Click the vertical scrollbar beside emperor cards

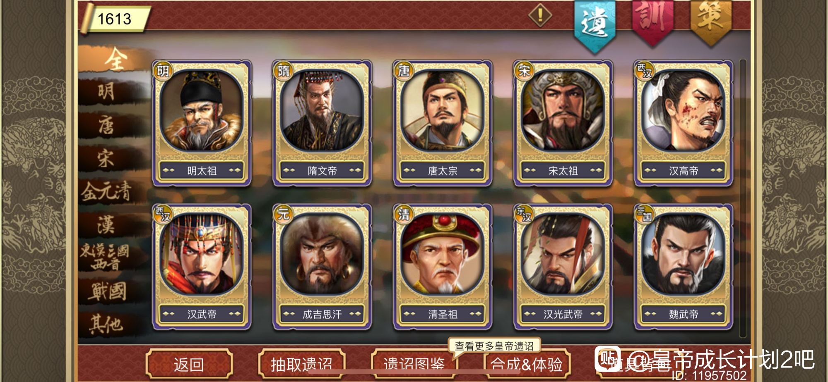pos(743,198)
